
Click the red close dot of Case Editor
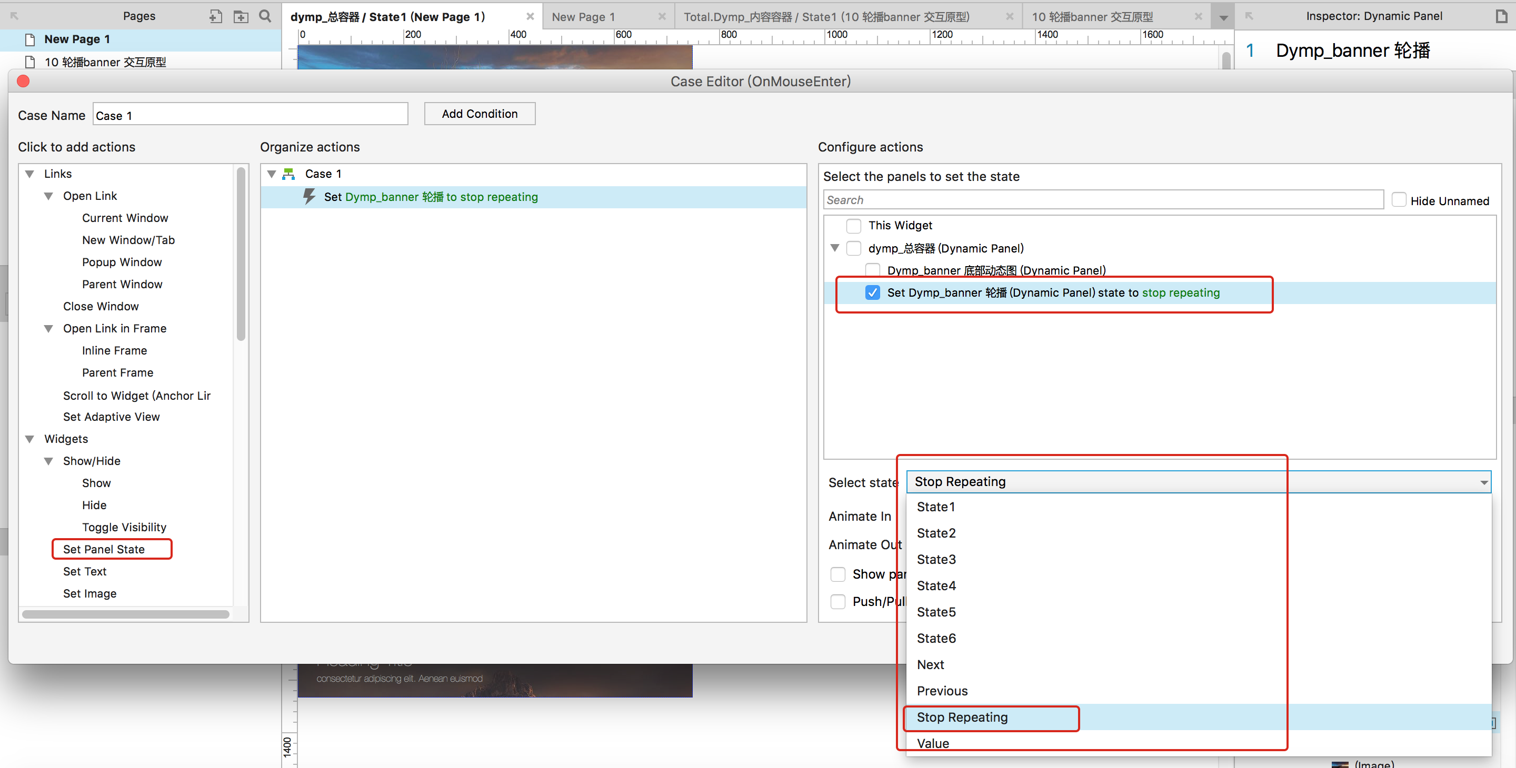[24, 81]
